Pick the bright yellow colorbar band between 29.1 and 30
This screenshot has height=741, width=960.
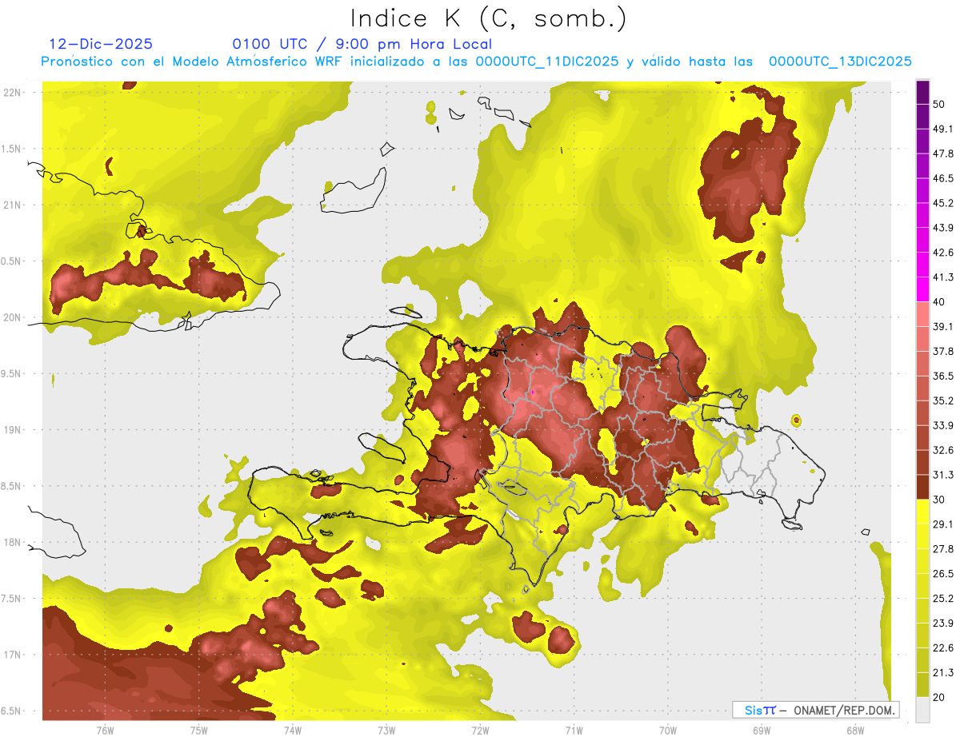click(x=922, y=512)
